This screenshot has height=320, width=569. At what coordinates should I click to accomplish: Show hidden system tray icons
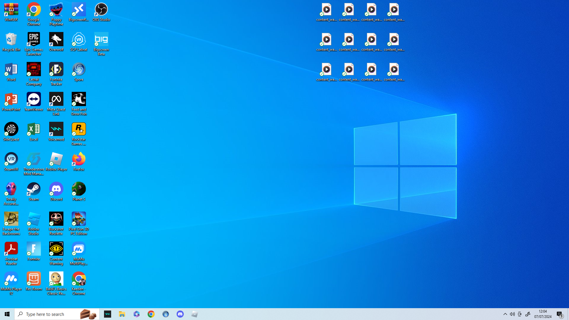point(505,314)
